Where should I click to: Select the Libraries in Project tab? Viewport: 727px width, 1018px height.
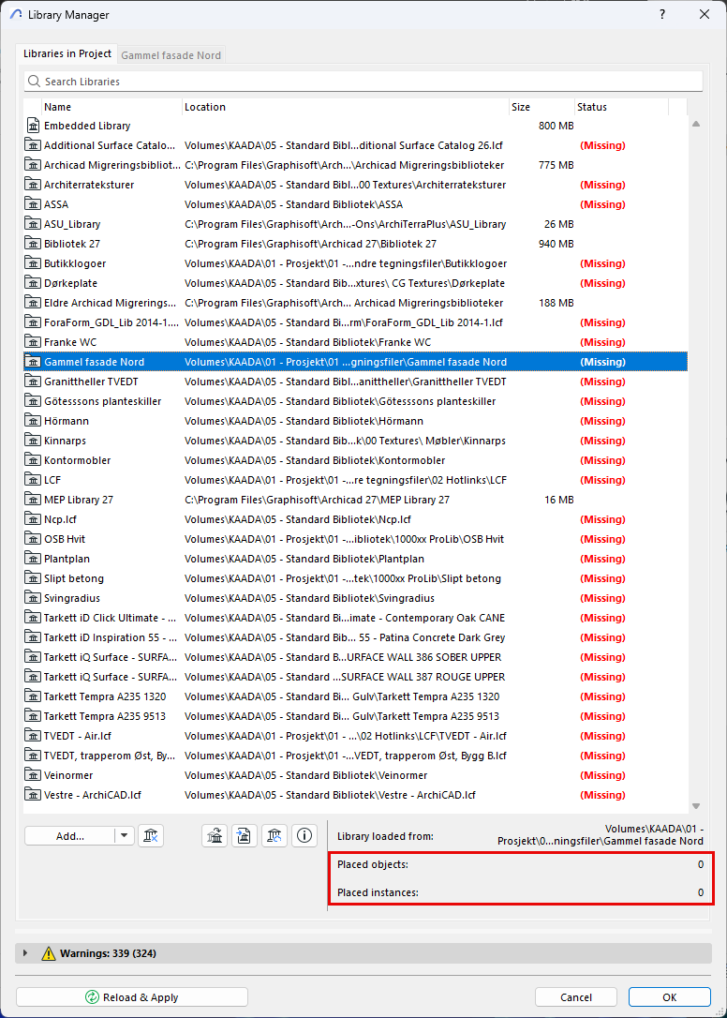click(67, 54)
